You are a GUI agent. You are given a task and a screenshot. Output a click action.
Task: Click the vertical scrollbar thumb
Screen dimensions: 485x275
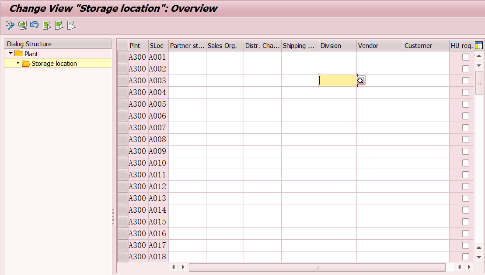479,83
